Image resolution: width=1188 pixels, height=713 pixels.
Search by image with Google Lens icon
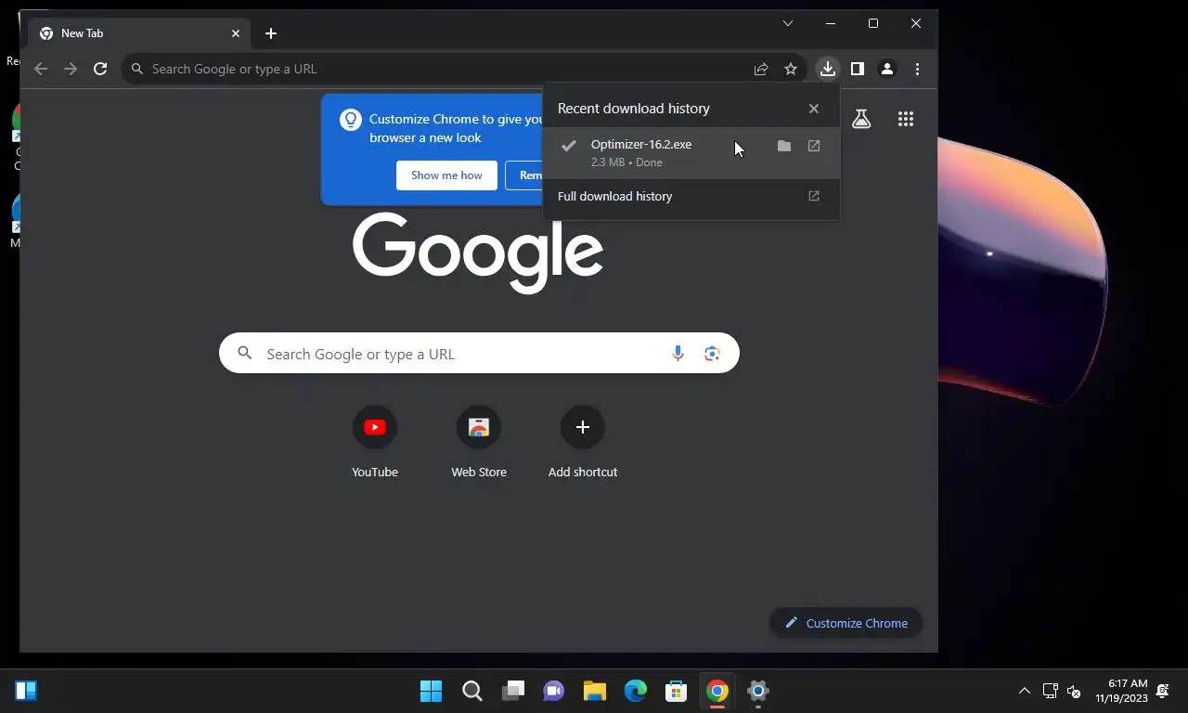tap(712, 354)
